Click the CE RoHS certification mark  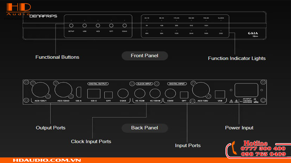pos(256,101)
